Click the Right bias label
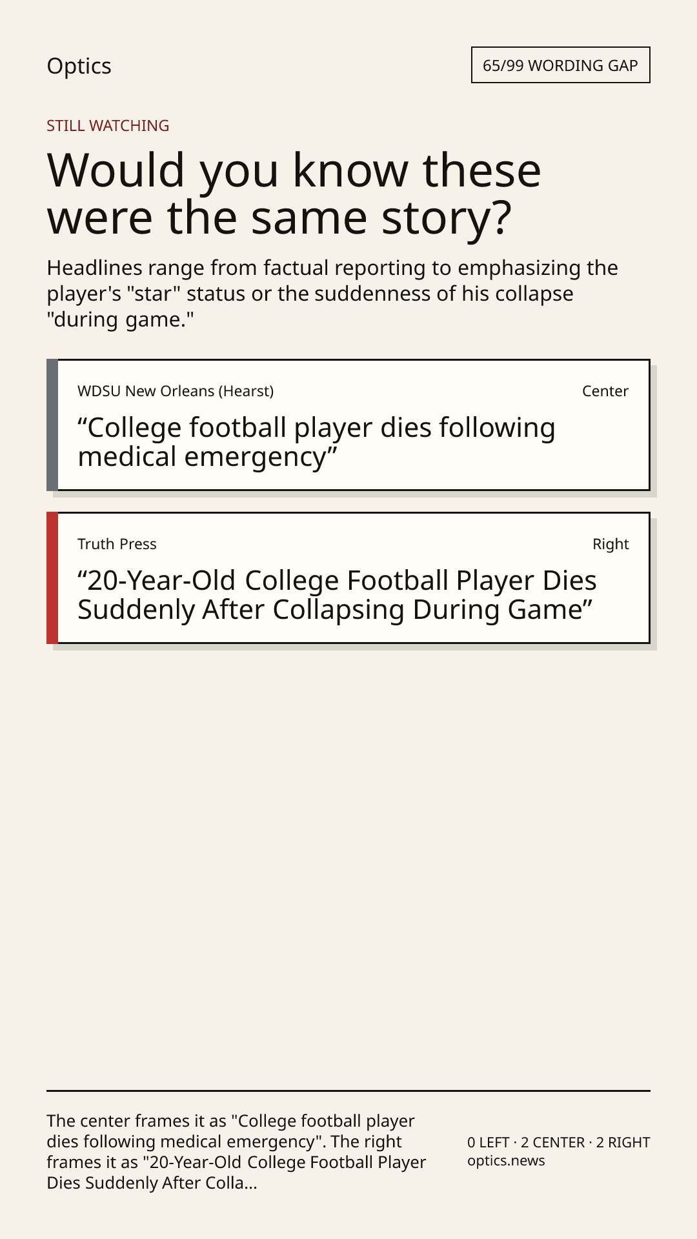 611,544
